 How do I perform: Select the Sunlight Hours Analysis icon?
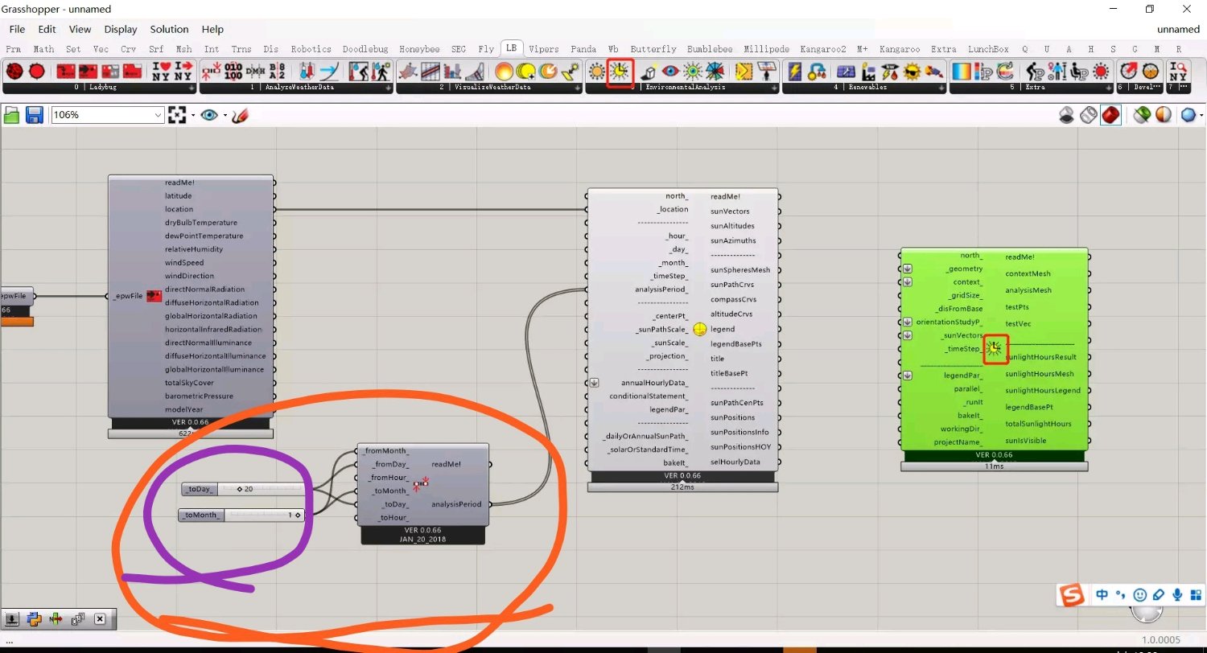[x=619, y=72]
